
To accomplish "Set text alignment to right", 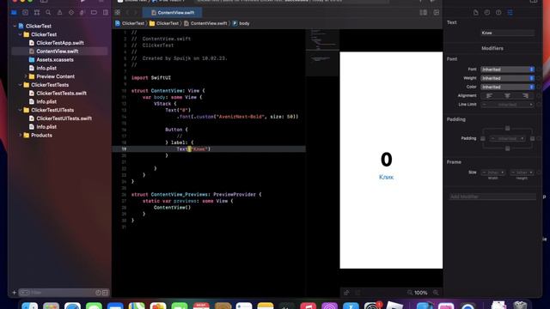I will pyautogui.click(x=525, y=95).
